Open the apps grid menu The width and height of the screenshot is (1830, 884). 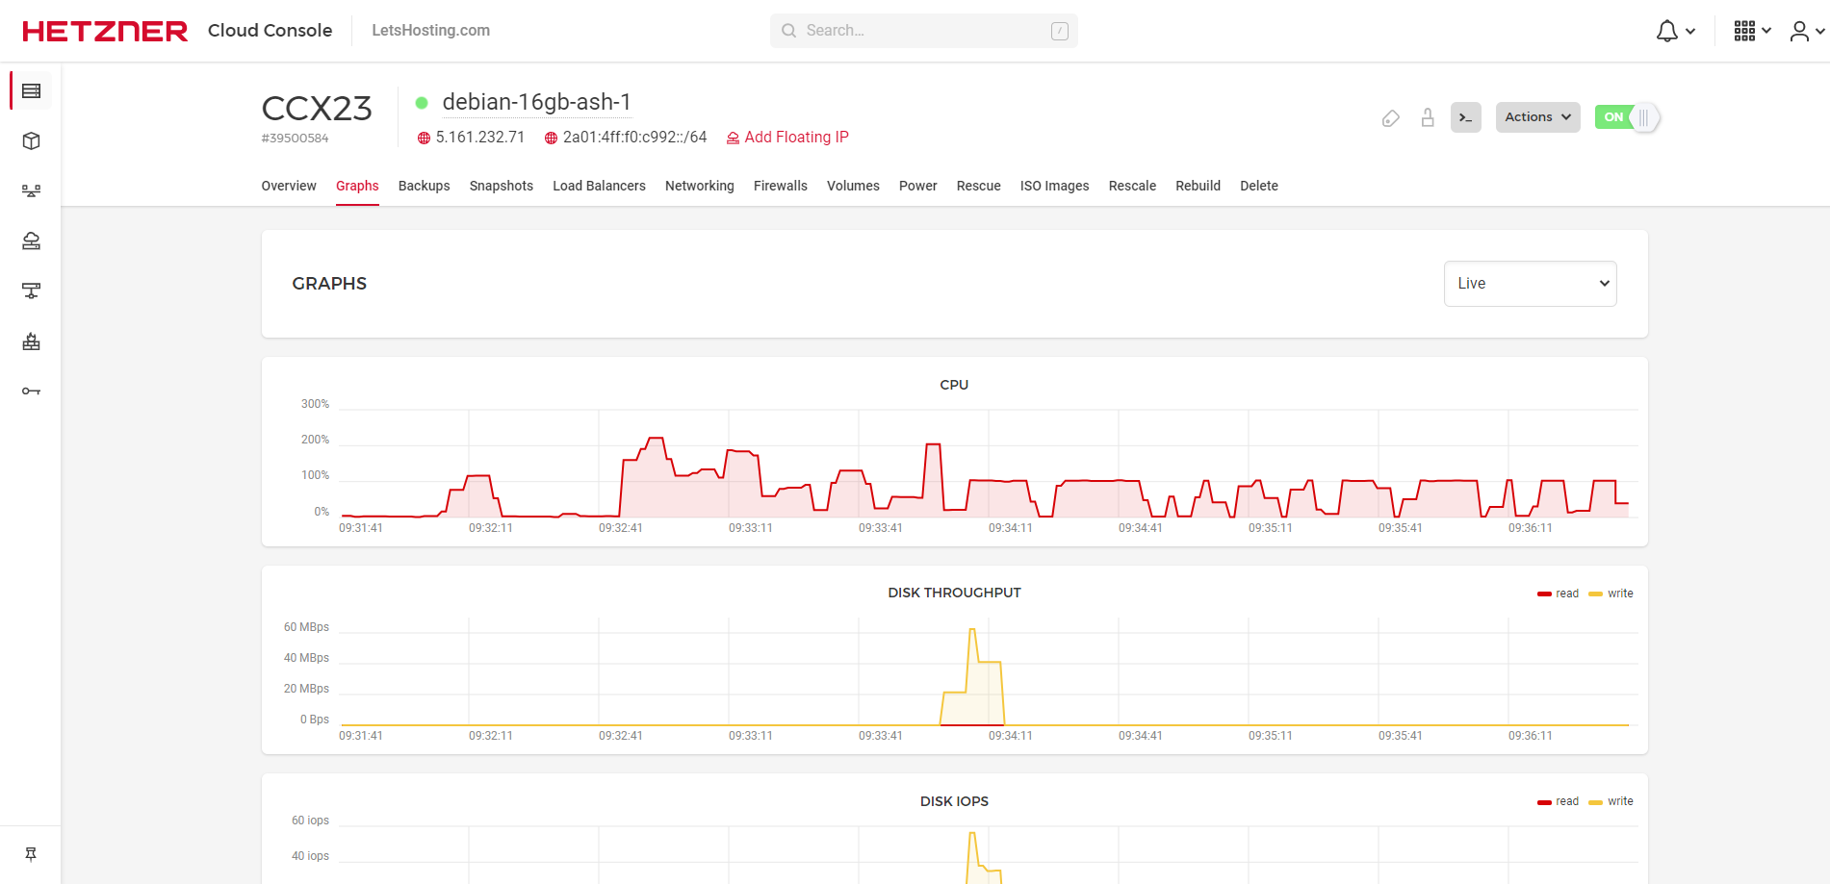pos(1752,31)
